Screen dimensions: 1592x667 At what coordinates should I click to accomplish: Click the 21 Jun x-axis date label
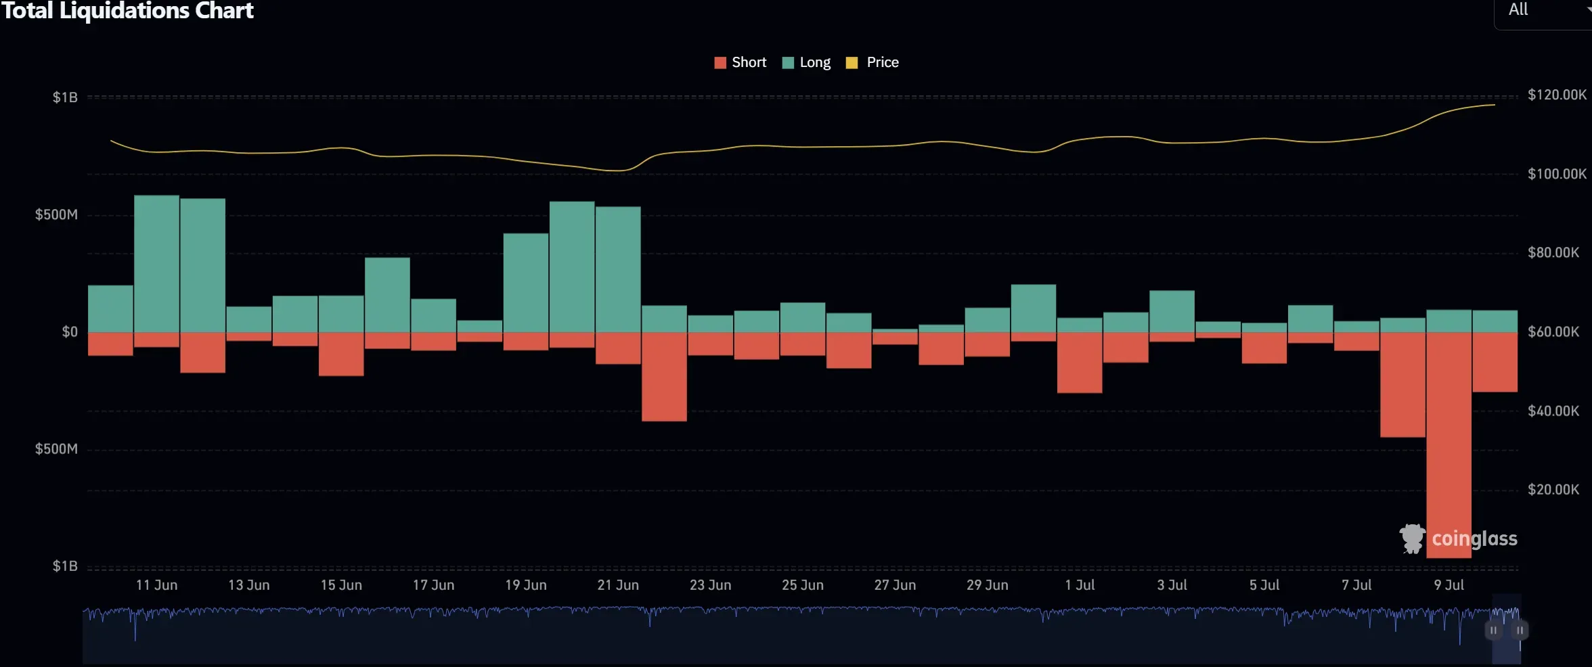pos(617,585)
